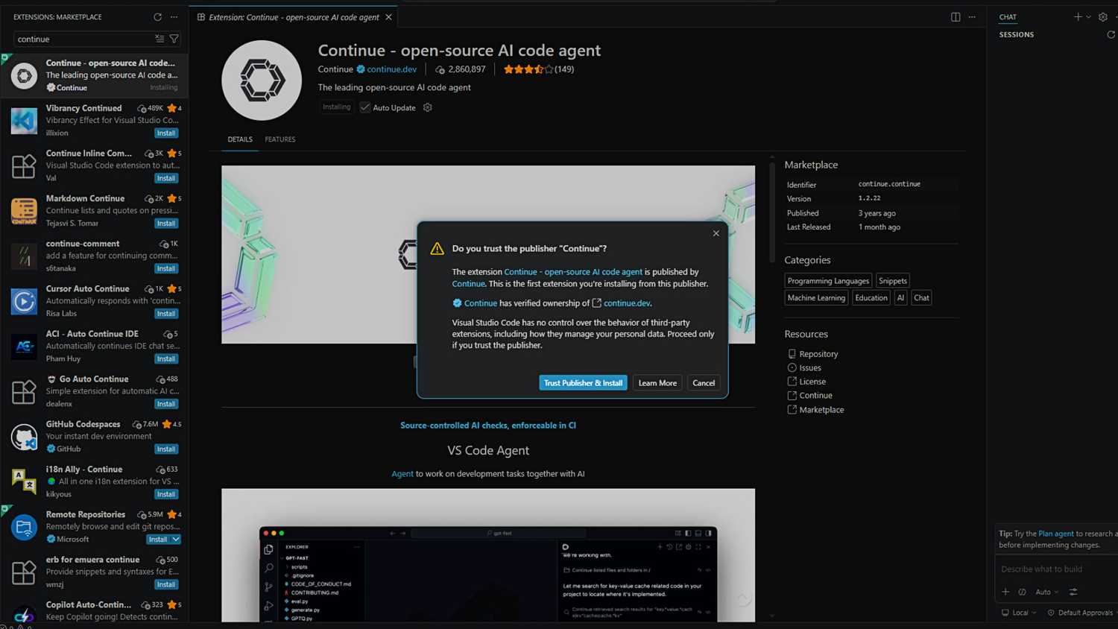Image resolution: width=1118 pixels, height=629 pixels.
Task: Open the chat tools configuration icon
Action: coord(1073,592)
